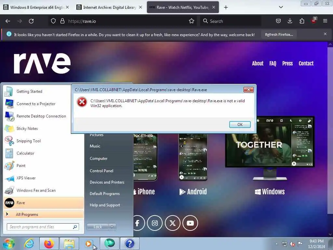
Task: Open the Save to Pocket icon
Action: (x=278, y=21)
